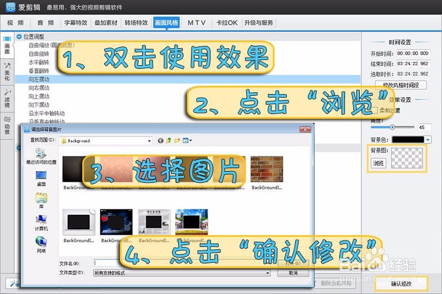442x294 pixels.
Task: Adjust the 角度 slider handle
Action: click(x=392, y=127)
